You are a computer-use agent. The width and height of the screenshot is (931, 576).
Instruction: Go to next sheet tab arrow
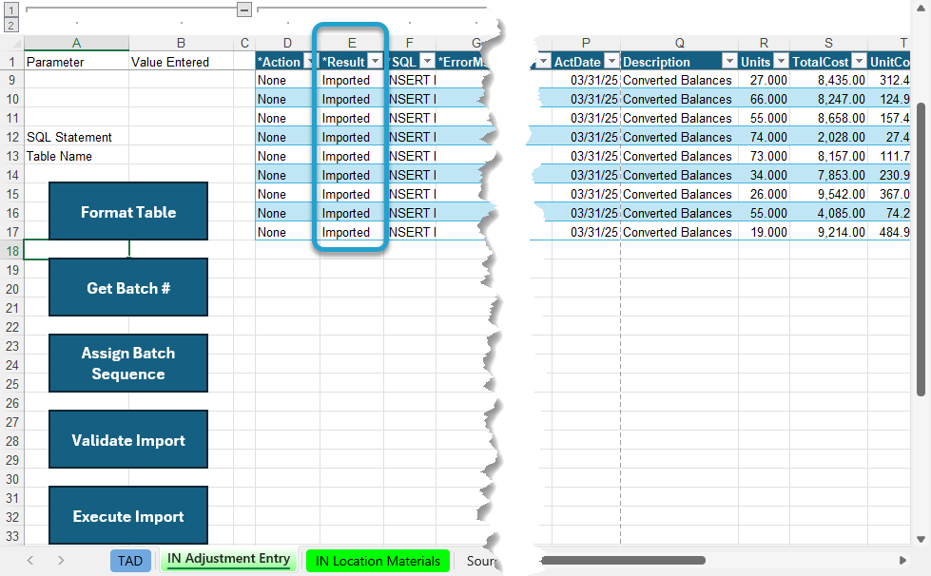pyautogui.click(x=61, y=560)
